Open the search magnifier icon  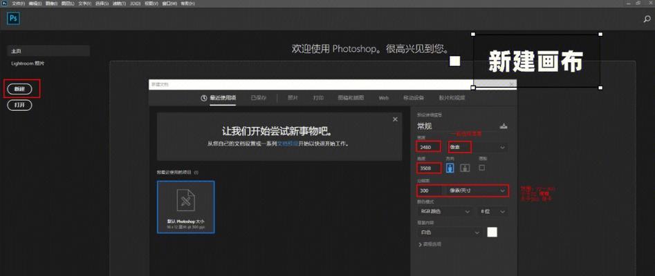click(x=647, y=19)
